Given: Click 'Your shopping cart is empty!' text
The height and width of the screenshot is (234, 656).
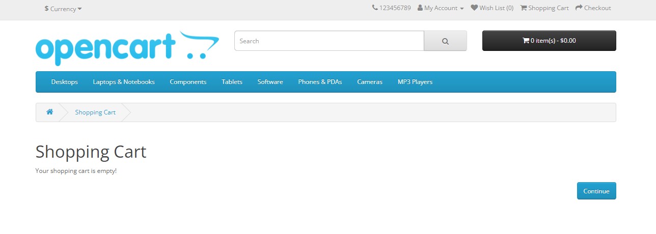Looking at the screenshot, I should 76,171.
